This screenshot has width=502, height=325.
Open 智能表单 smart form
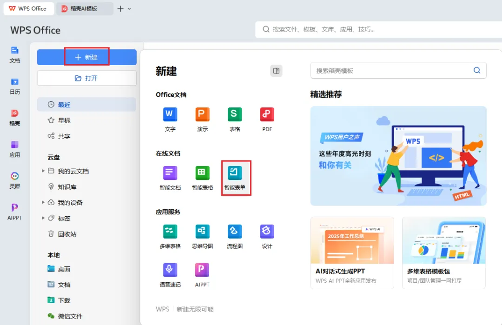tap(235, 178)
